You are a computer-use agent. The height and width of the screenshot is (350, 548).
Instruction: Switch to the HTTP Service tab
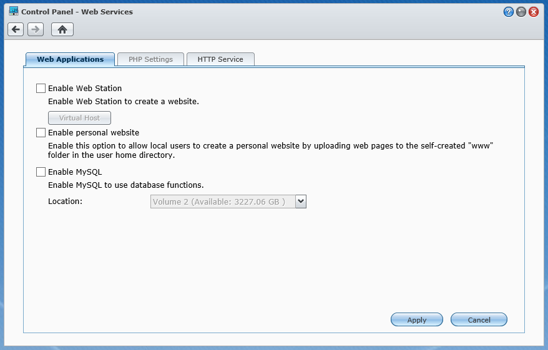pos(220,59)
